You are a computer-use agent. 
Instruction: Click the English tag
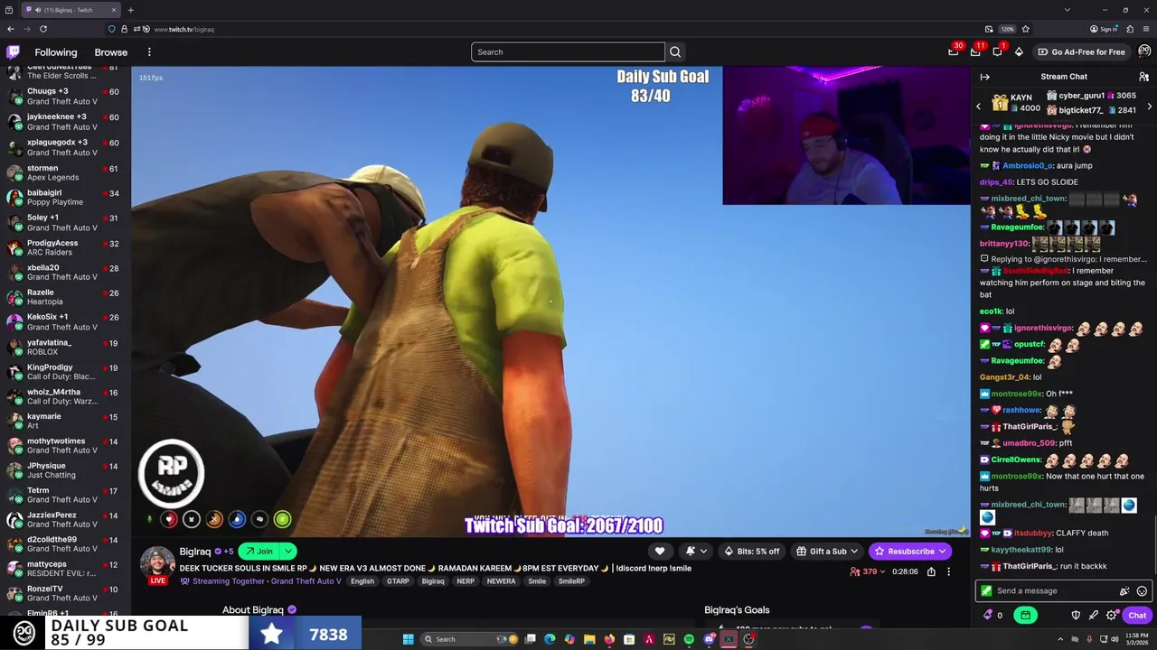pyautogui.click(x=362, y=581)
